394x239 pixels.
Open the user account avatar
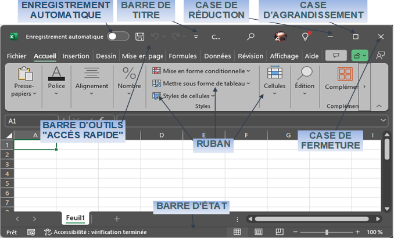coord(281,37)
